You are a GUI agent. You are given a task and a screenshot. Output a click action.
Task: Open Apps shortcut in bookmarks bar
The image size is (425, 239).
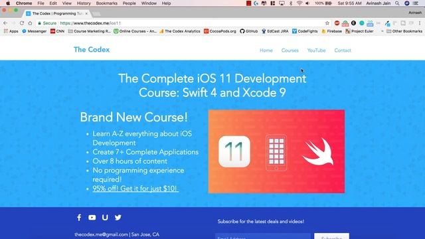11,31
